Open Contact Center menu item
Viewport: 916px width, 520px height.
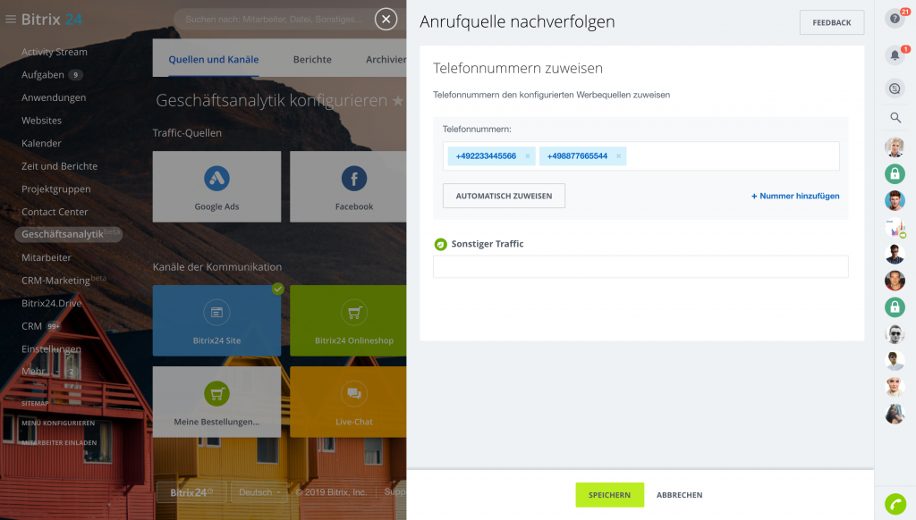55,212
